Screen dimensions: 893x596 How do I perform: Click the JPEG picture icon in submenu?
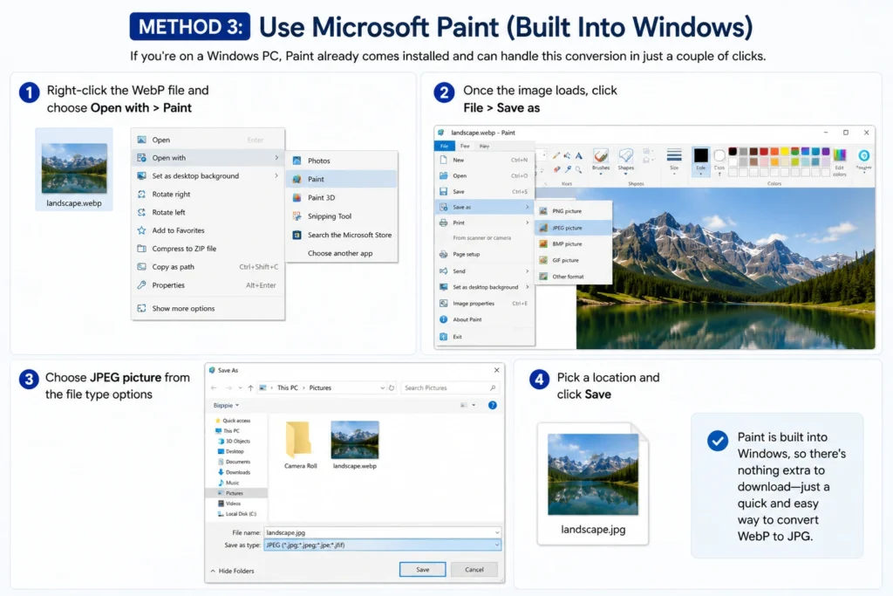pos(543,228)
